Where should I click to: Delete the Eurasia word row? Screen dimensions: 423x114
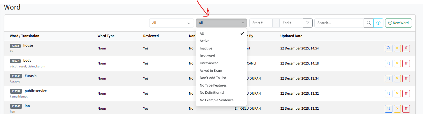click(x=406, y=78)
